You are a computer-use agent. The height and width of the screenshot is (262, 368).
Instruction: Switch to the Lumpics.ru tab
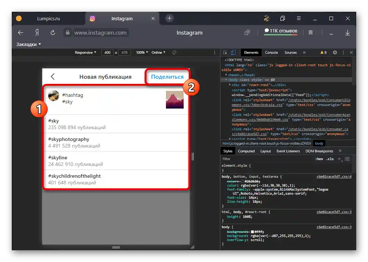coord(48,18)
